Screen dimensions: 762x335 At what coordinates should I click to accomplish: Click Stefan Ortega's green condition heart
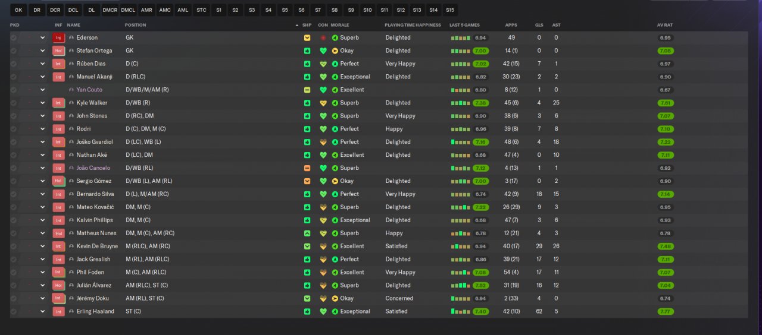[323, 50]
